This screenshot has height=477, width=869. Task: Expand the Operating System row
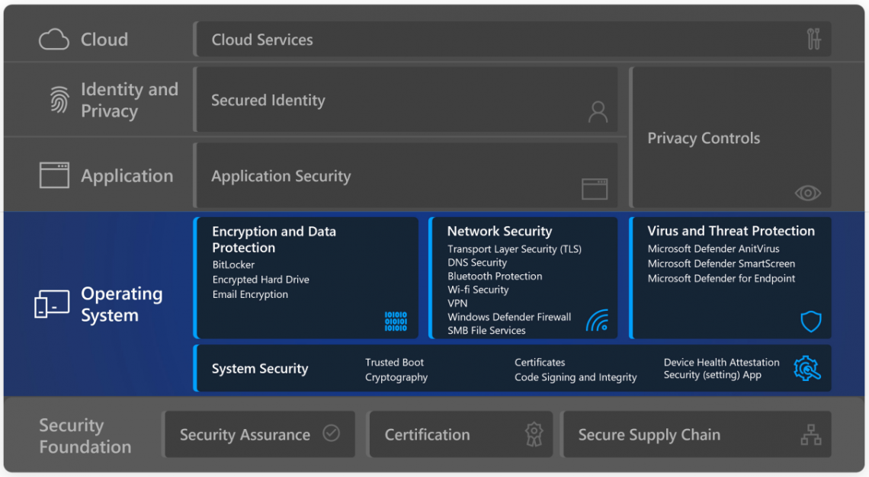tap(122, 304)
